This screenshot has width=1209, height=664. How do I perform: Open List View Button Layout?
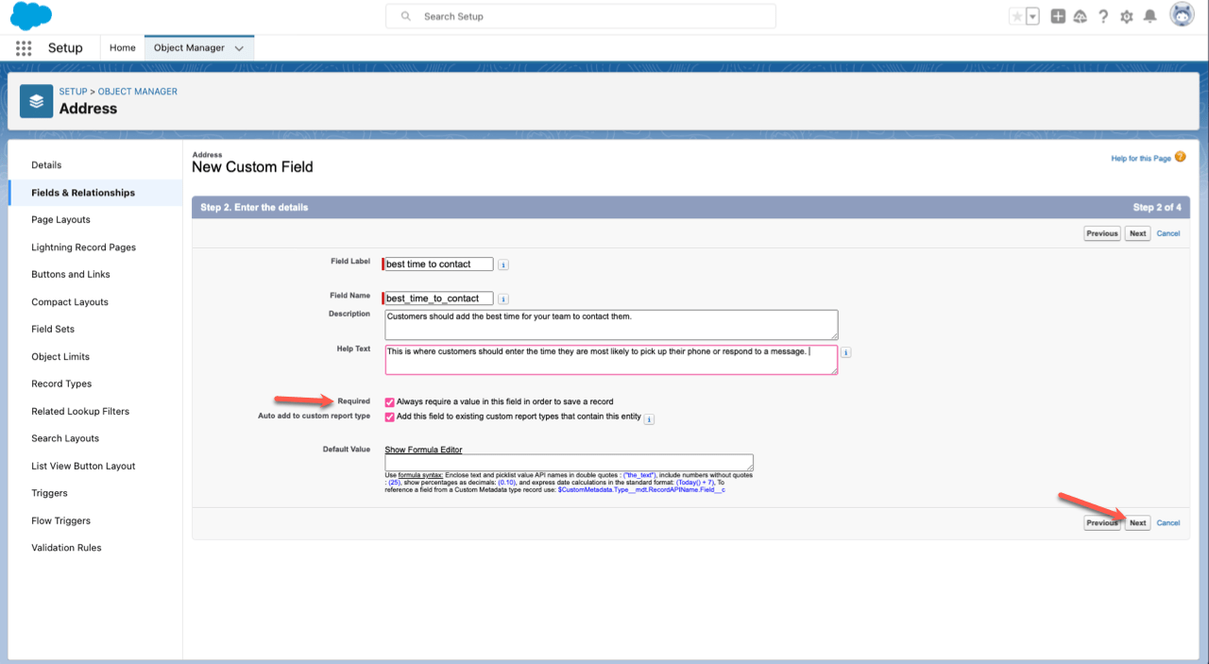83,467
